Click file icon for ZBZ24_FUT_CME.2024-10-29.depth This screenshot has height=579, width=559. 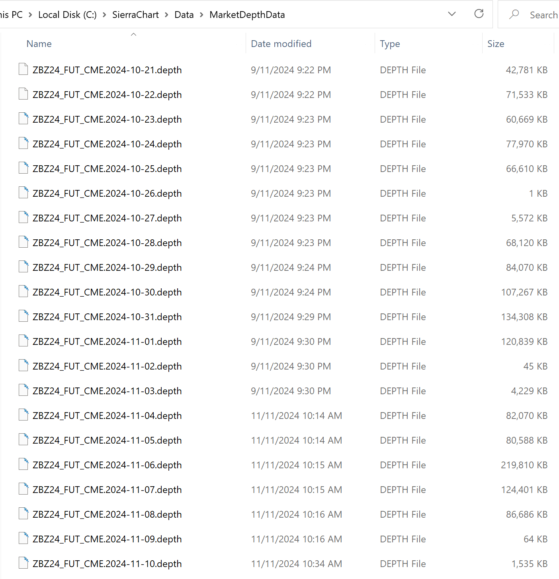(x=23, y=267)
